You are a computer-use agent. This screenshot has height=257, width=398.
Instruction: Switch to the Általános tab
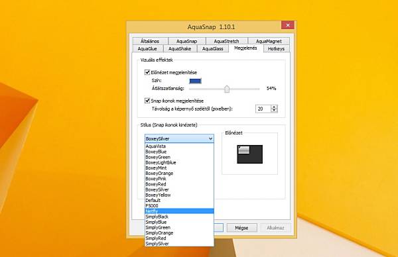coord(150,41)
